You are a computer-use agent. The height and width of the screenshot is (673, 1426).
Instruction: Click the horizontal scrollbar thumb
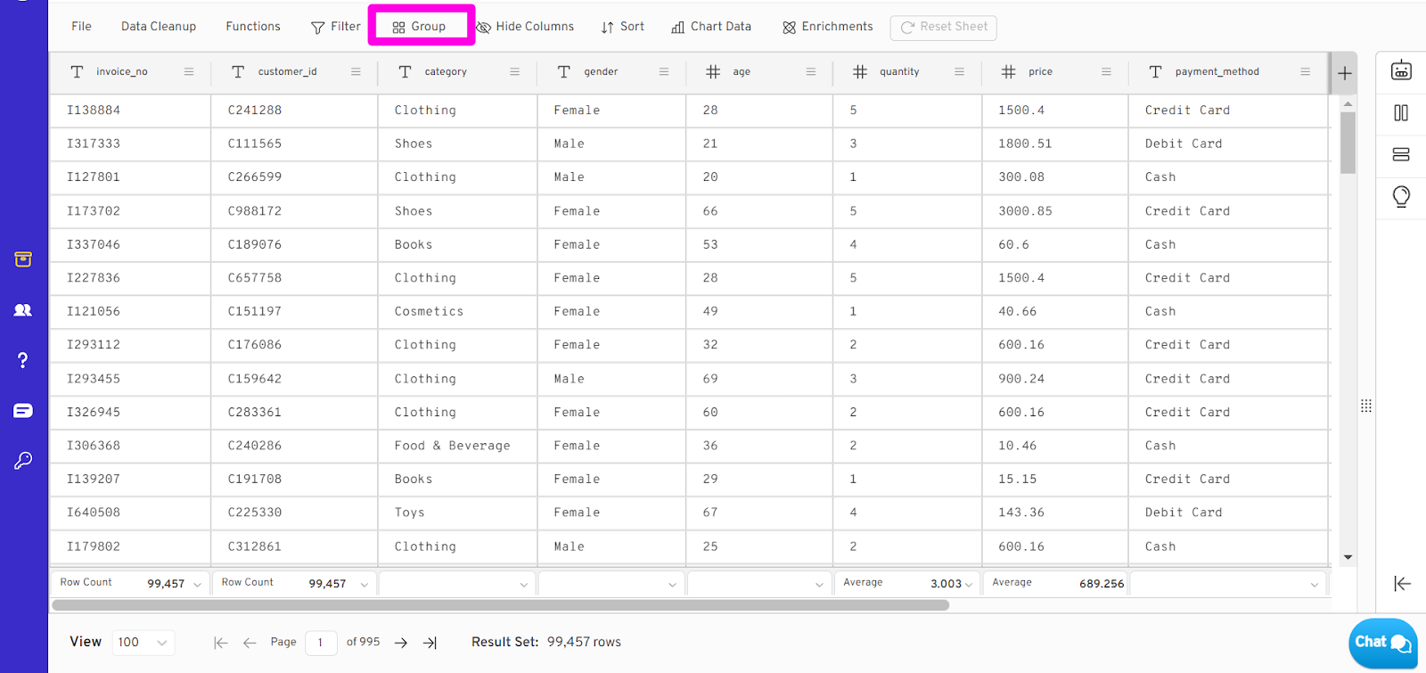(501, 604)
